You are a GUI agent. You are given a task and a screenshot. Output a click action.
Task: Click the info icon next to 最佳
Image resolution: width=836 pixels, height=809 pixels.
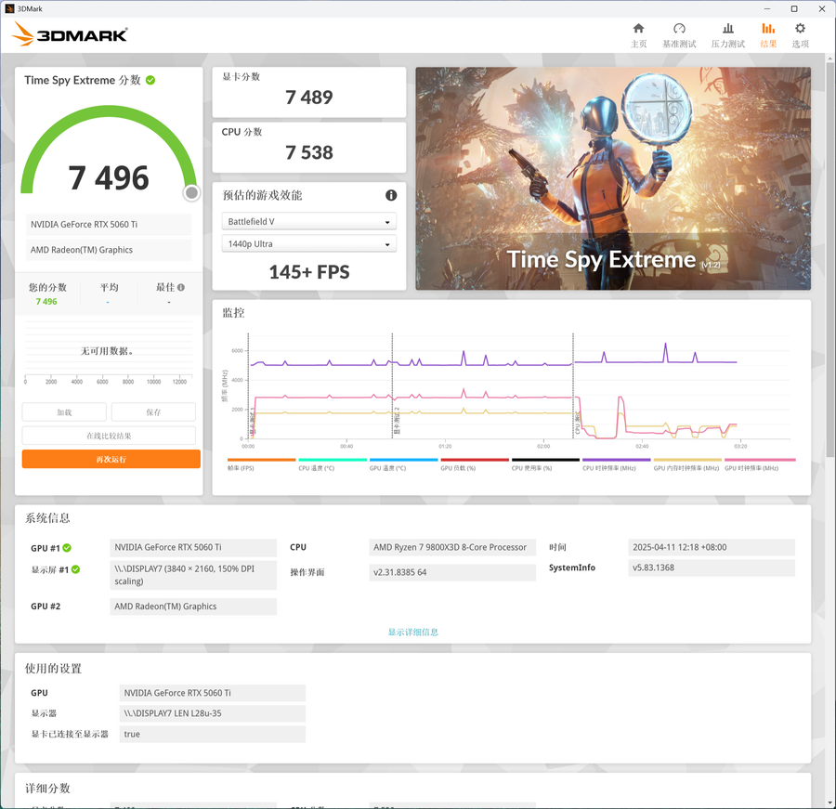tap(181, 287)
